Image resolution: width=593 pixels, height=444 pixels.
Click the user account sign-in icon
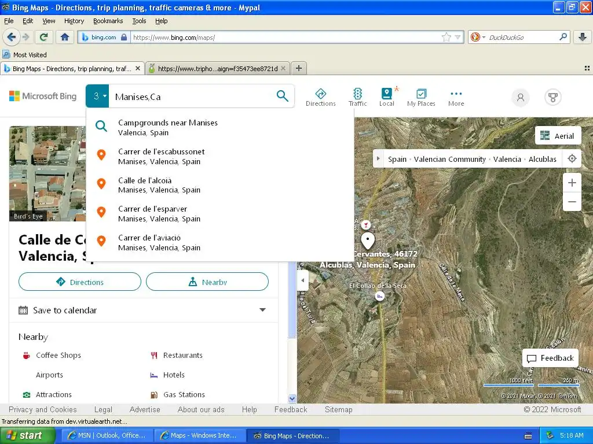(521, 97)
